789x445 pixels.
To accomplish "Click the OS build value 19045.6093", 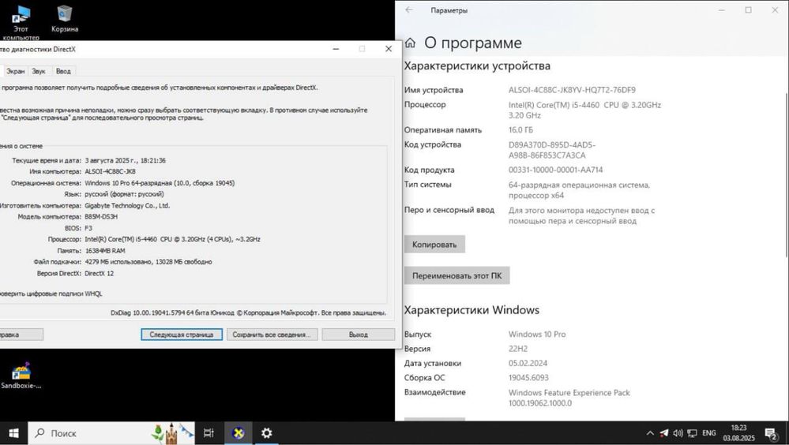I will [528, 378].
